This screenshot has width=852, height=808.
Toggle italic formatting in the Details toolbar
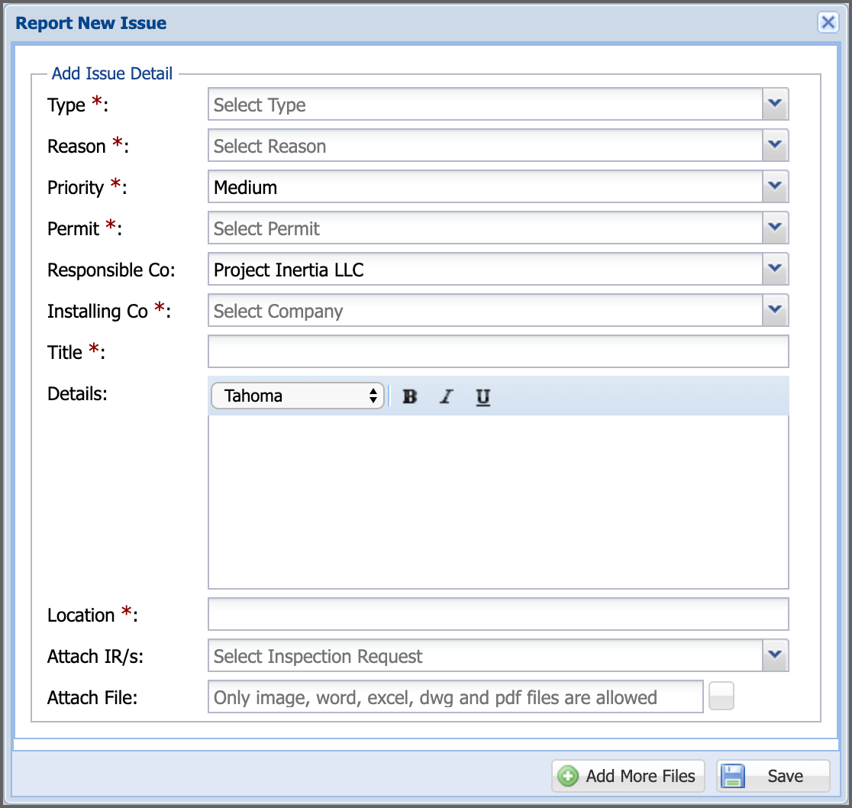tap(446, 396)
